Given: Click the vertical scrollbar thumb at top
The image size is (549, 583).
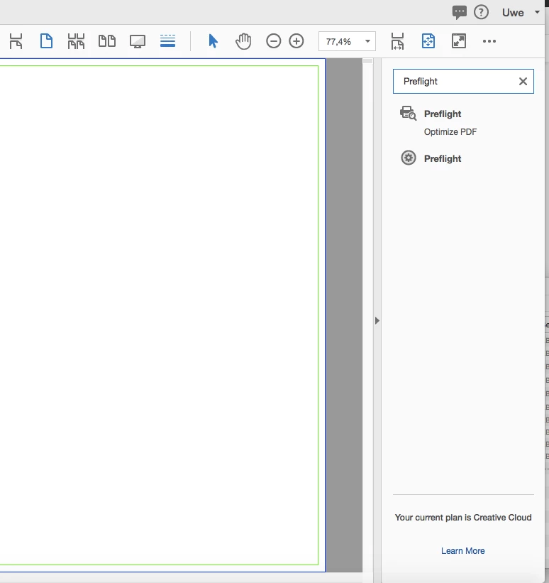Looking at the screenshot, I should tap(367, 61).
